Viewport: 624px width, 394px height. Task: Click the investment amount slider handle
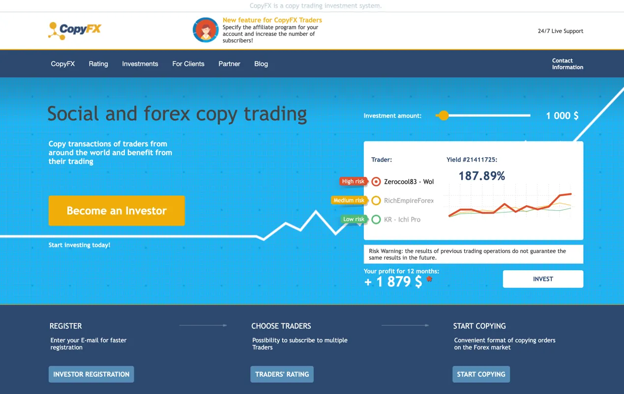(444, 115)
